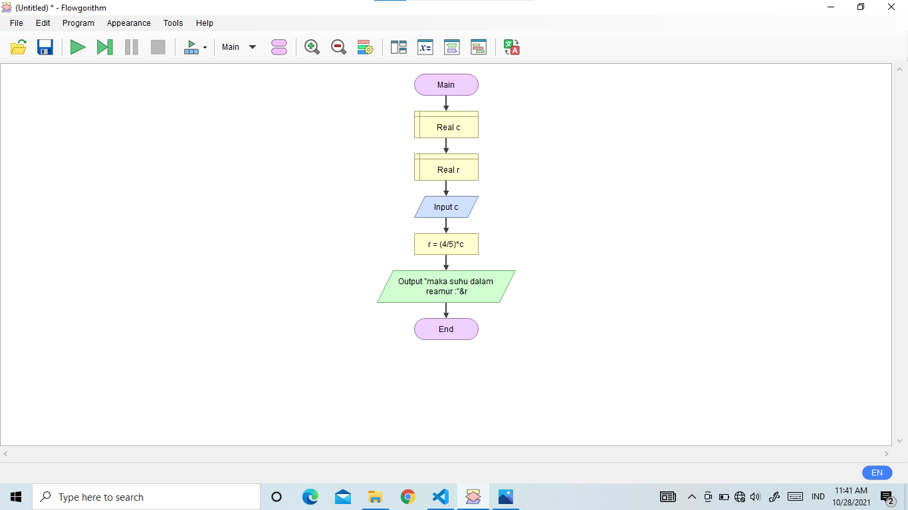Open the flowchart shape style dropdown arrow
Screen dimensions: 908x510
[x=204, y=46]
